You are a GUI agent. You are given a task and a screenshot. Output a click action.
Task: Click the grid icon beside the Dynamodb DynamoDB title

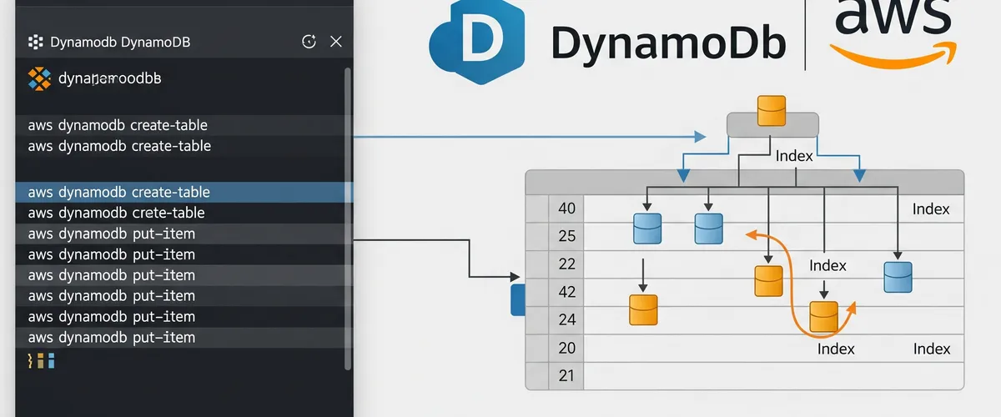[35, 42]
